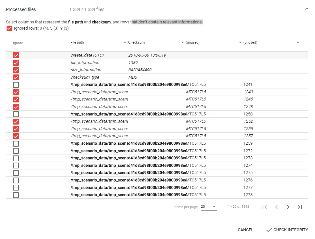The height and width of the screenshot is (239, 315).
Task: Check ignore box for row 1275
Action: click(x=16, y=173)
